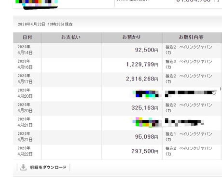This screenshot has height=183, width=222.
Task: Click the お預かり column header
Action: (x=132, y=37)
